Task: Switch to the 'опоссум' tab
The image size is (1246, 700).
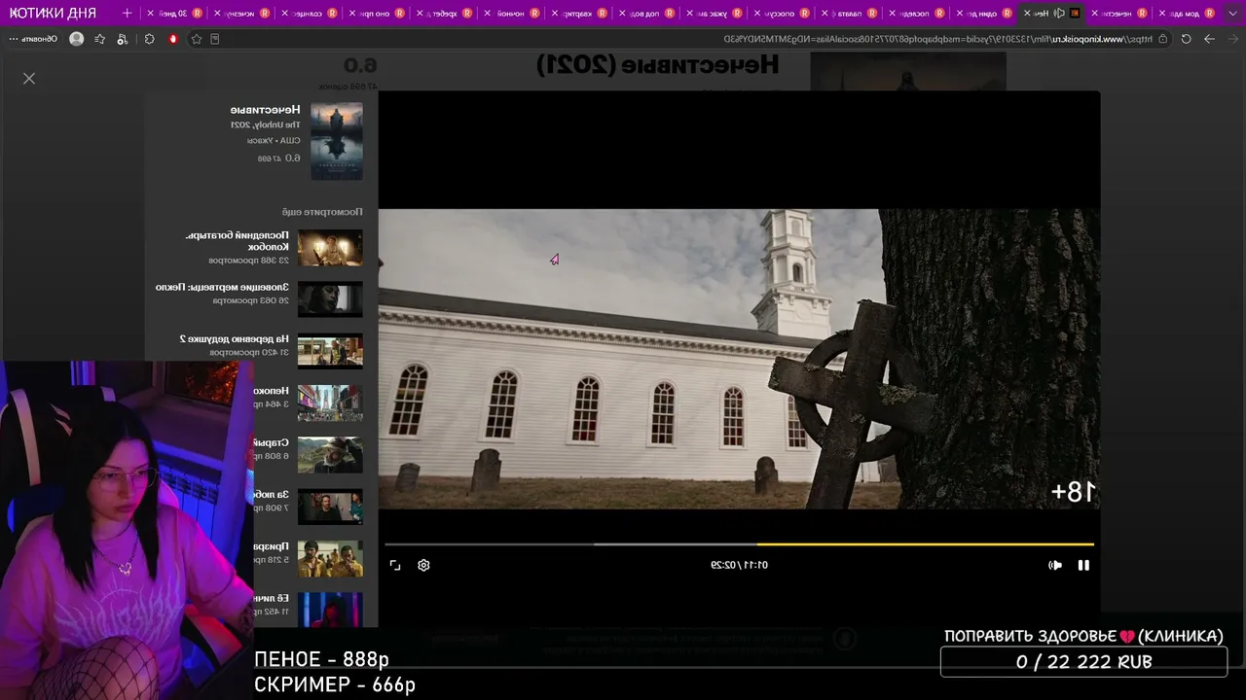Action: pos(781,14)
